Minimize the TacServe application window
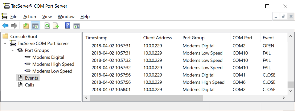Screen dimensions: 295x111 (249, 6)
